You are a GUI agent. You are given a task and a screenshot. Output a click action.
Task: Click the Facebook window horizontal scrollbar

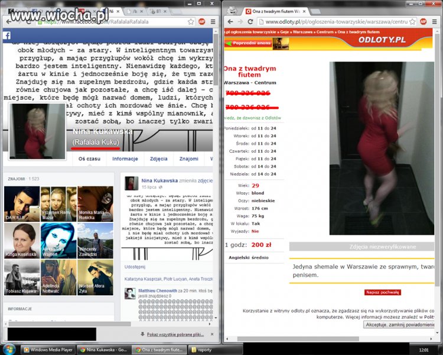pos(70,324)
